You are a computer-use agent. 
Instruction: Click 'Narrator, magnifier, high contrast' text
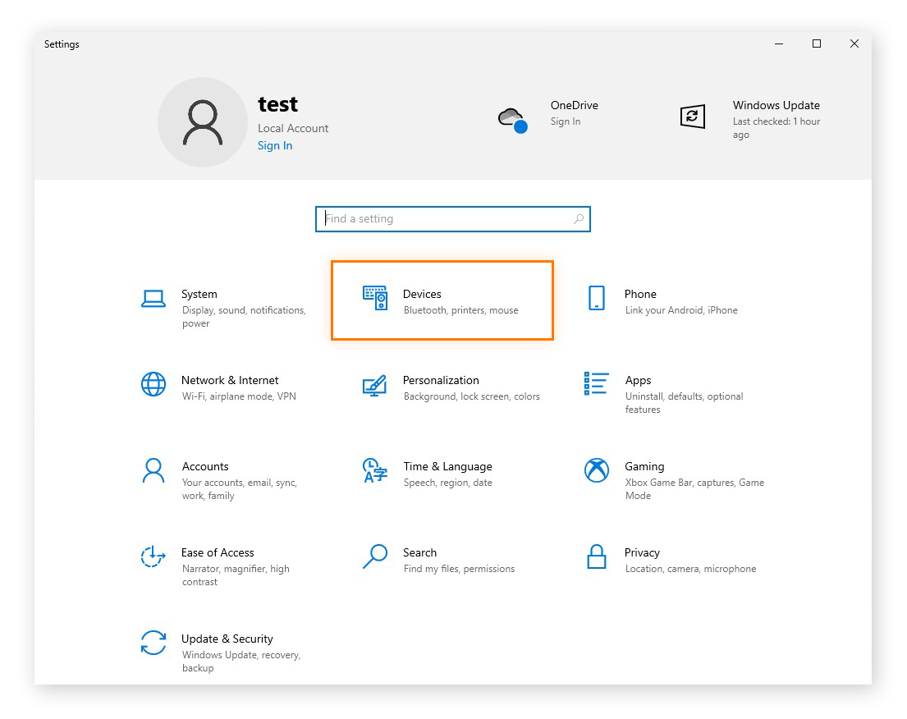236,575
